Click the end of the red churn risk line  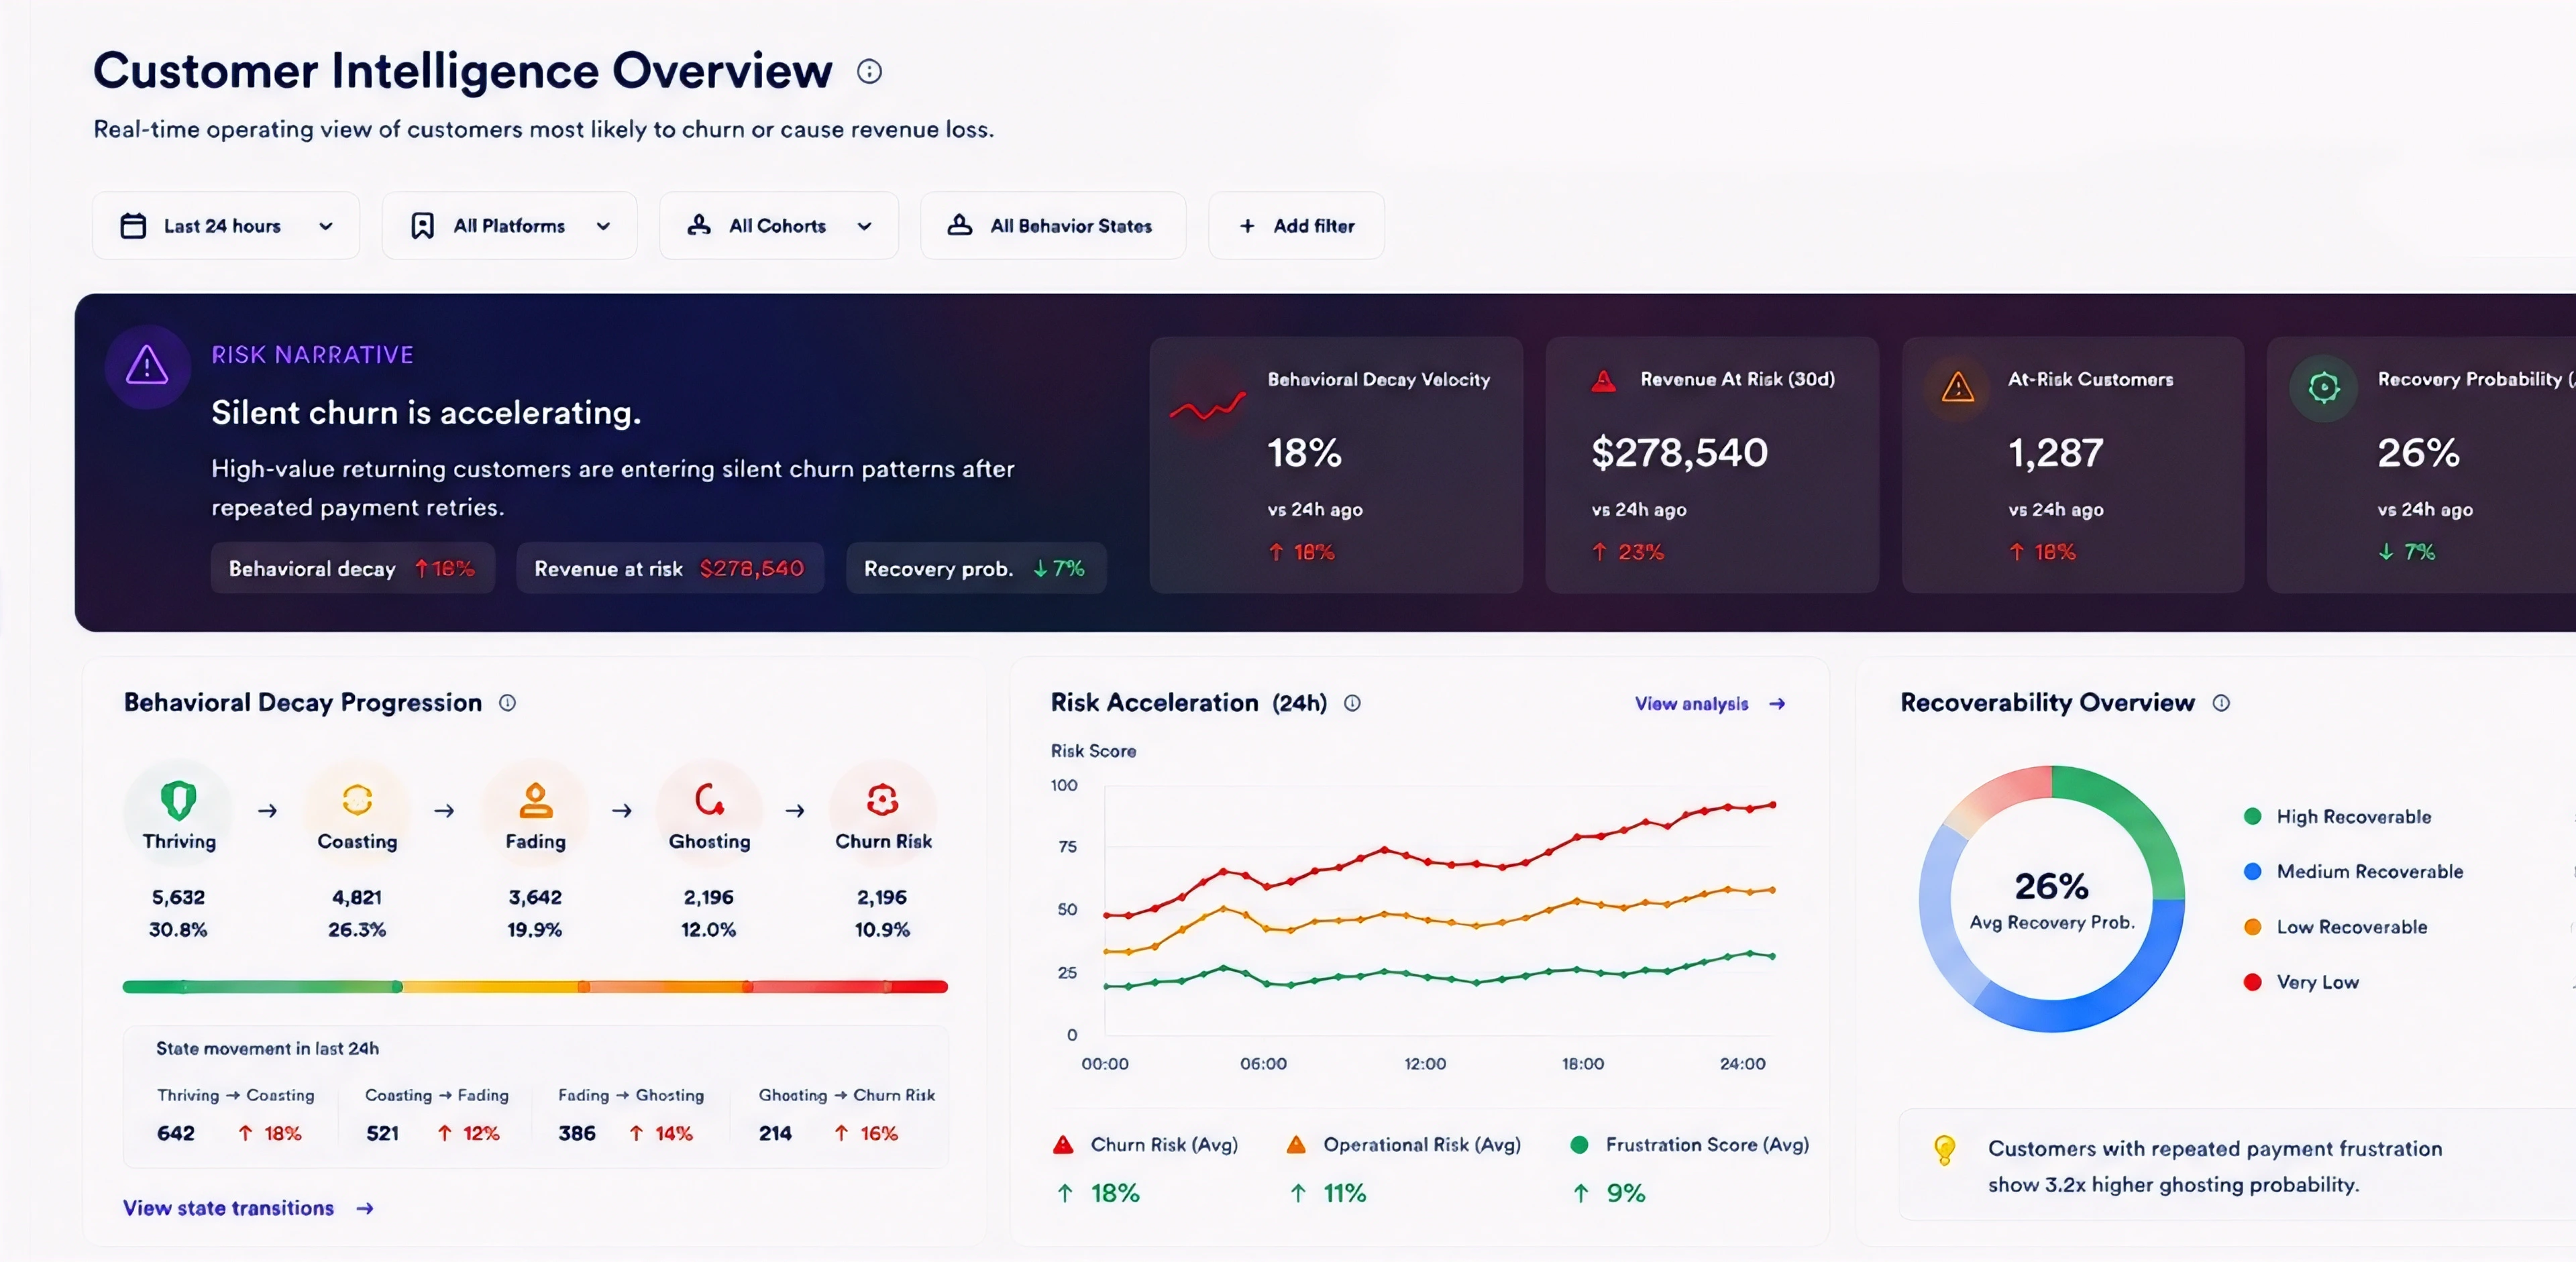pyautogui.click(x=1772, y=805)
